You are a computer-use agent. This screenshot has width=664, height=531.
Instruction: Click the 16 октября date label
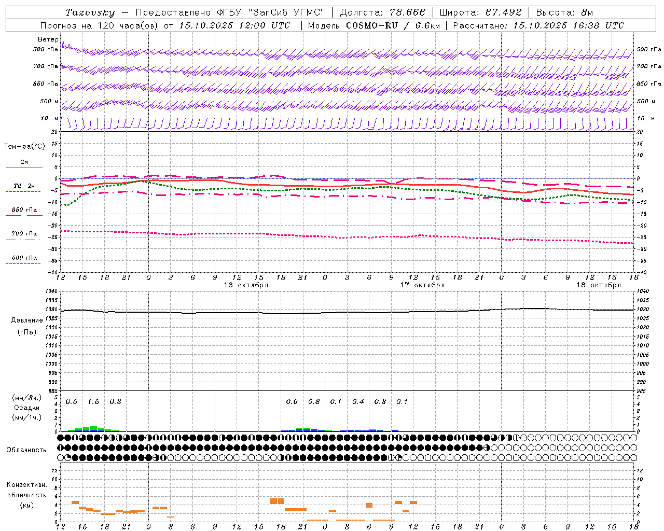coord(246,285)
